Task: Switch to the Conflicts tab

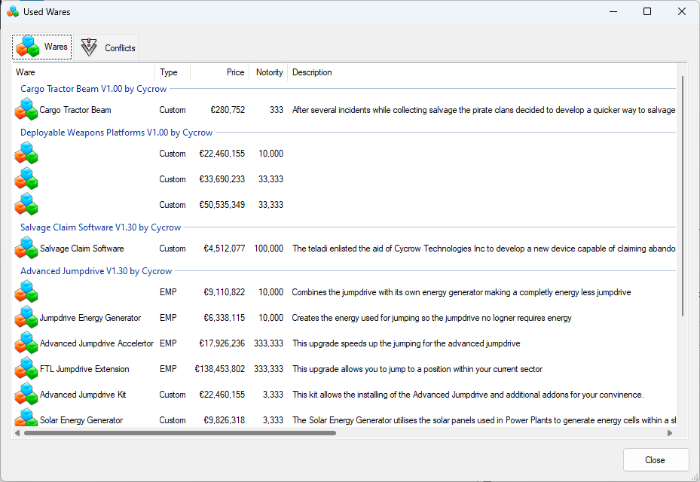Action: (108, 47)
